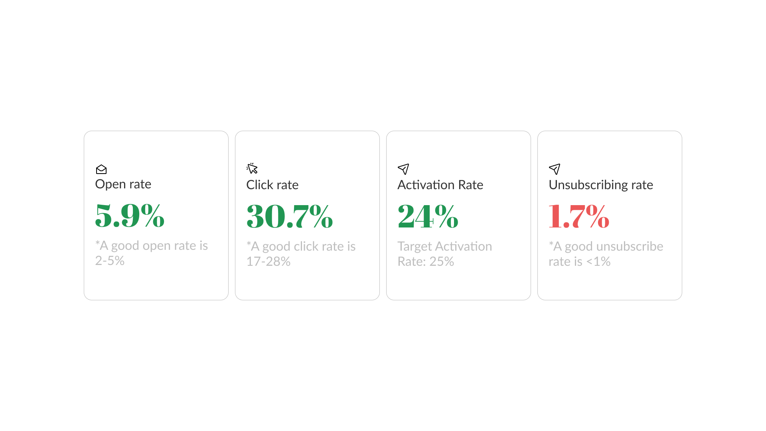The width and height of the screenshot is (766, 431).
Task: Select the Click rate label
Action: pos(272,185)
